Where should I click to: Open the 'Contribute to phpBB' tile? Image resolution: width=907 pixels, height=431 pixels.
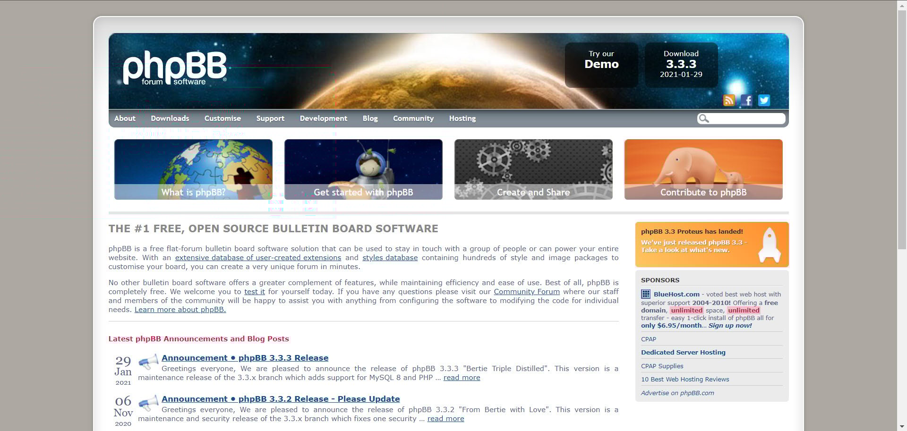pos(703,169)
